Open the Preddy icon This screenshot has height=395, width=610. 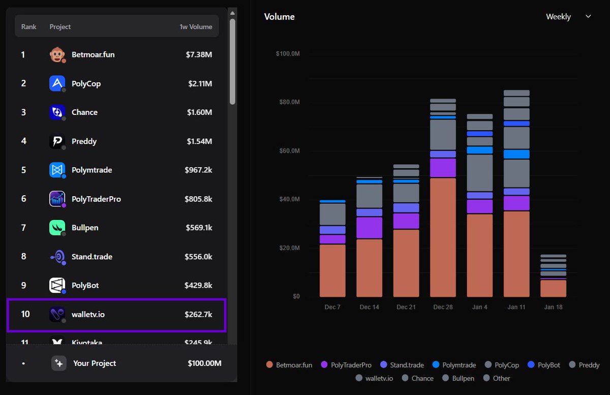56,141
